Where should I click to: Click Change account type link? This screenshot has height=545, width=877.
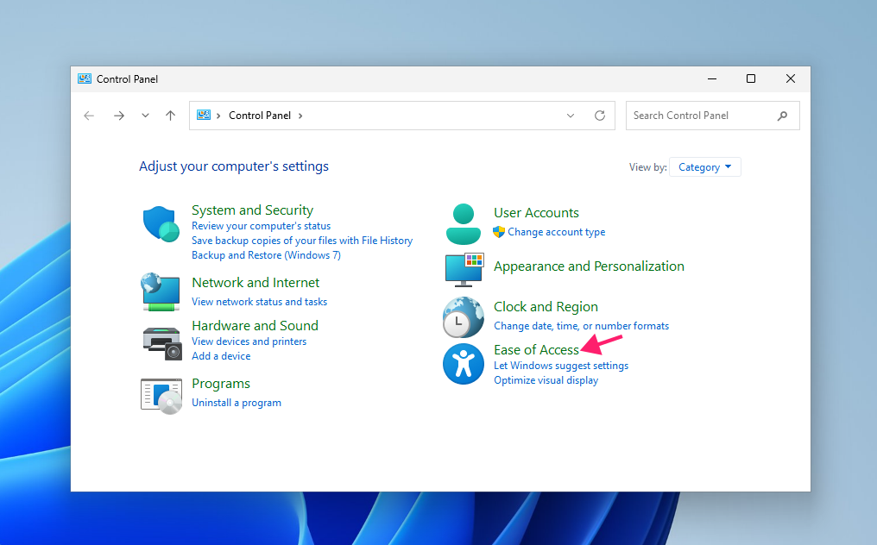coord(557,232)
